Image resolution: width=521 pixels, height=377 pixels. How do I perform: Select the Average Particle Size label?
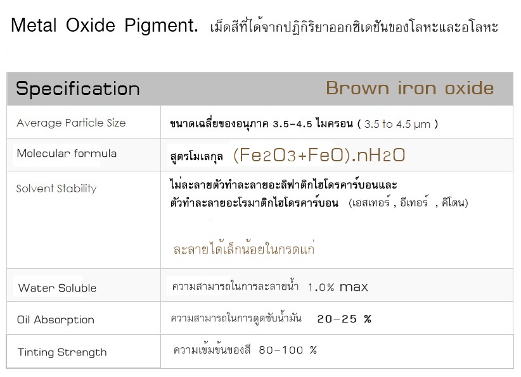point(71,123)
